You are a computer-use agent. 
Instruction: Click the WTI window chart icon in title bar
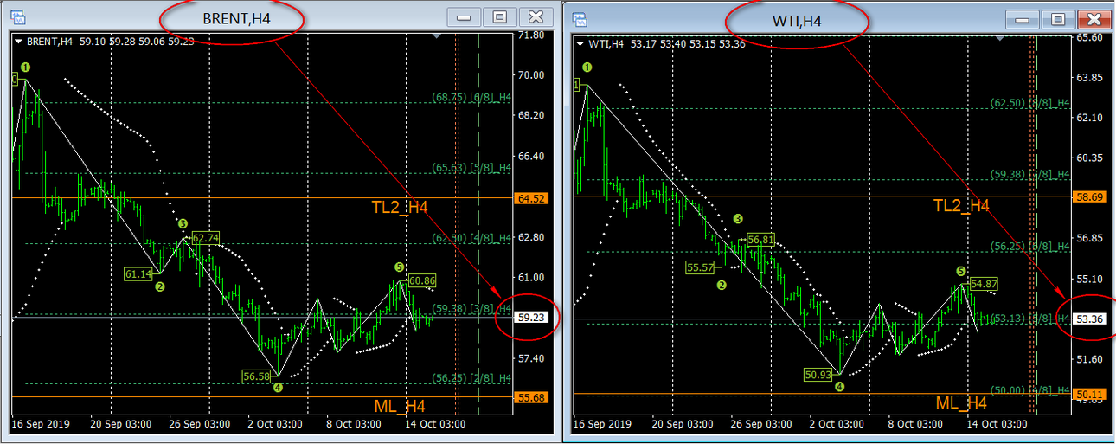click(x=580, y=19)
